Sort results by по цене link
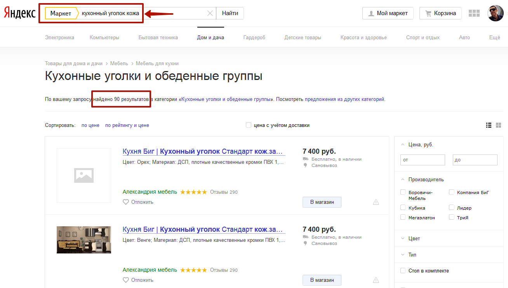508x288 pixels. click(90, 125)
